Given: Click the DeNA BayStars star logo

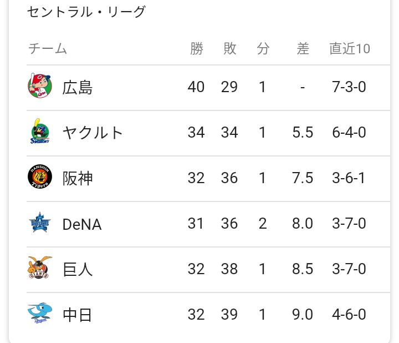Looking at the screenshot, I should [40, 222].
